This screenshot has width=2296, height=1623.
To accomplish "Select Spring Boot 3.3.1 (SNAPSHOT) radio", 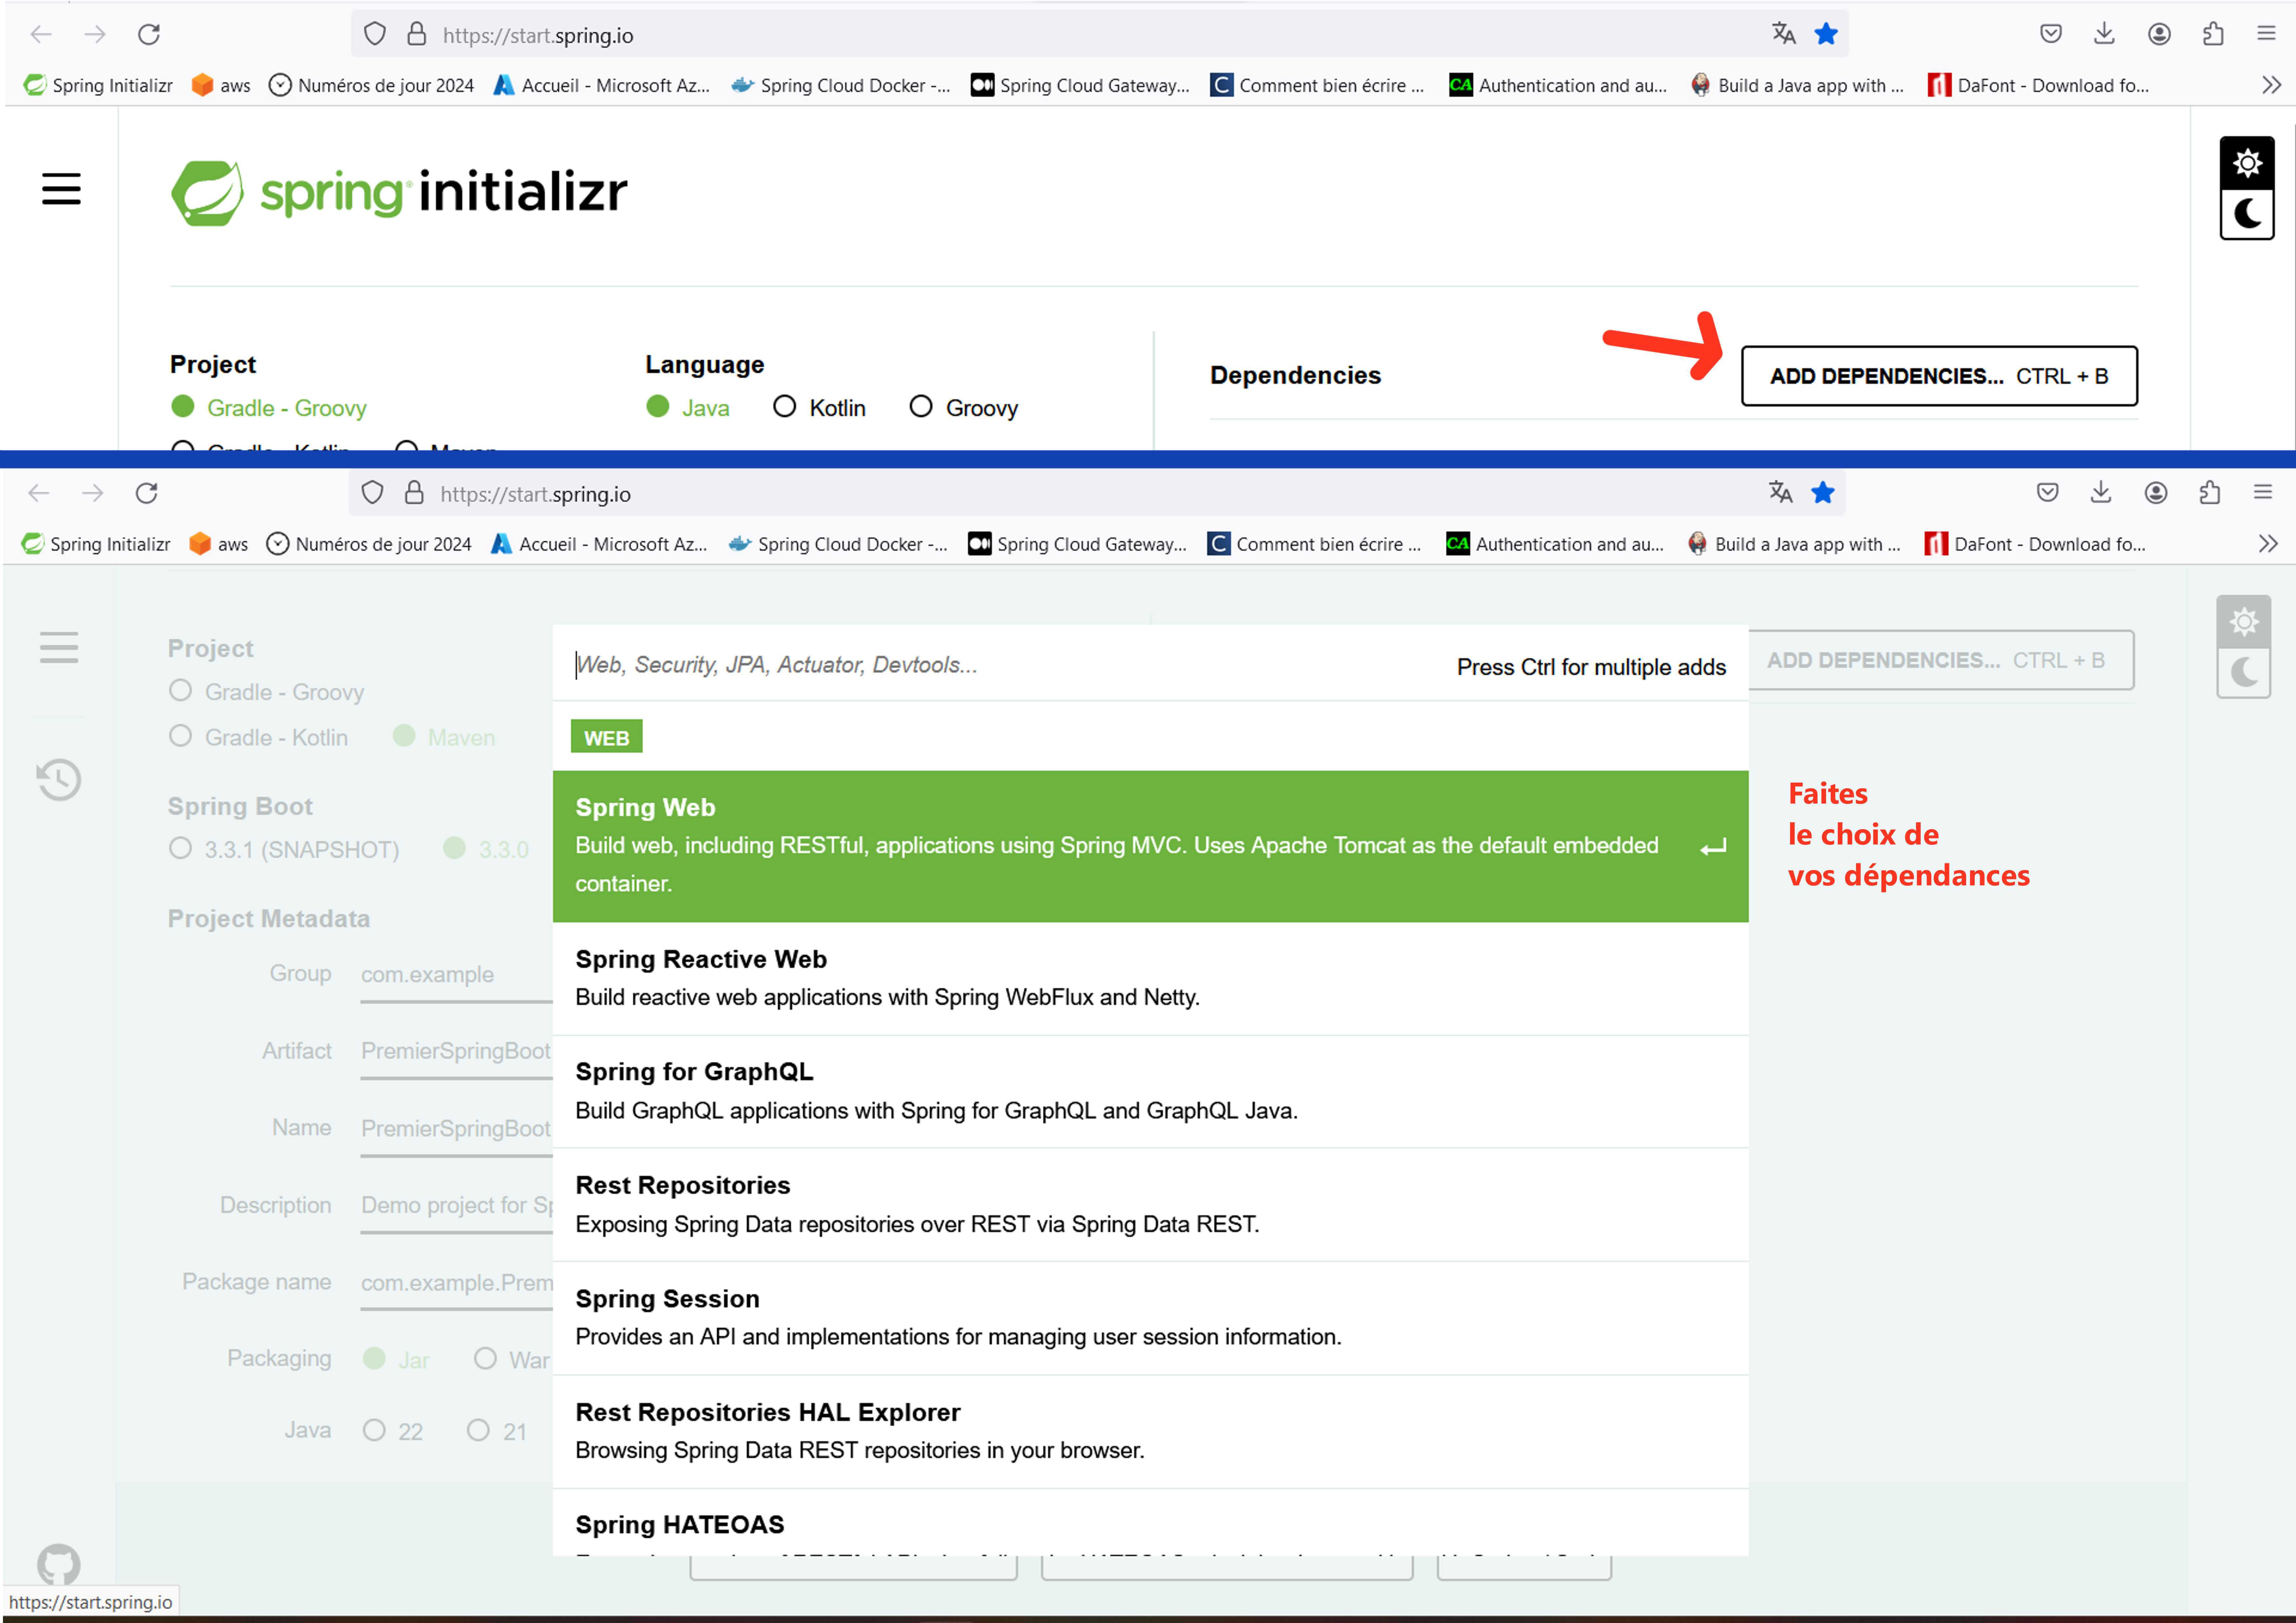I will (x=284, y=849).
